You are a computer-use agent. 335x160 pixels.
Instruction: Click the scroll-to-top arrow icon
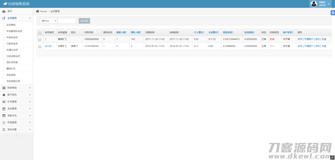(x=332, y=158)
